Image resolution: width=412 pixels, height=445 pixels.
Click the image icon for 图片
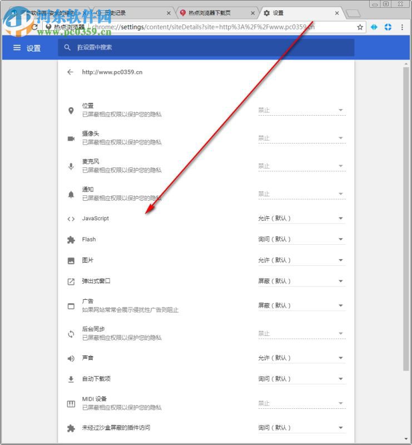click(x=71, y=260)
